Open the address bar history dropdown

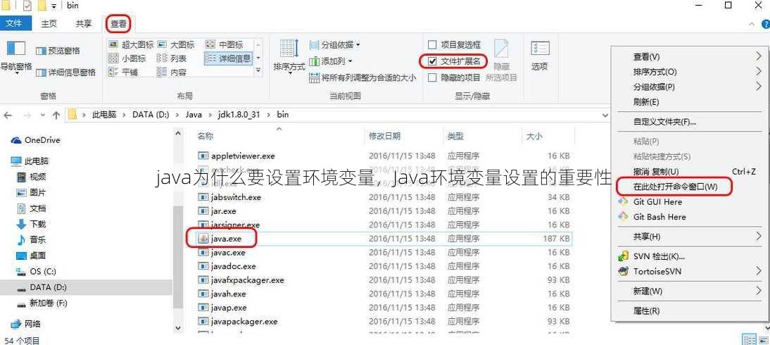pyautogui.click(x=605, y=115)
